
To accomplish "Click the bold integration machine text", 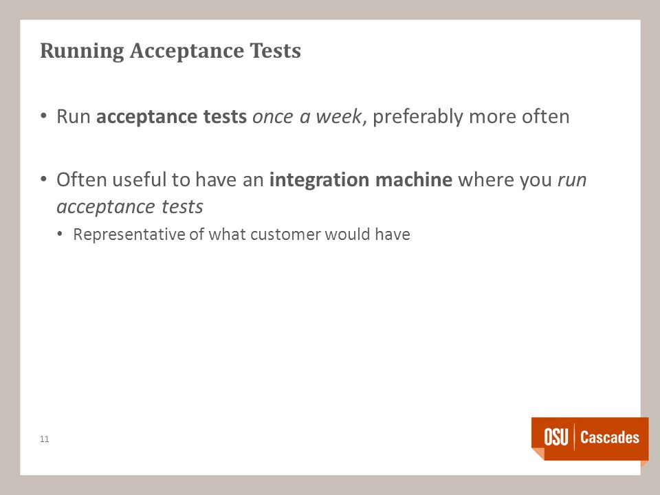I will [361, 180].
